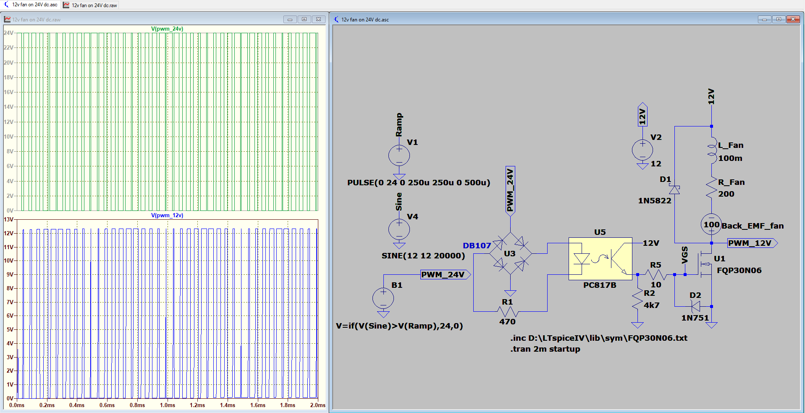Click the PC817B optocoupler U5 symbol

(x=600, y=259)
